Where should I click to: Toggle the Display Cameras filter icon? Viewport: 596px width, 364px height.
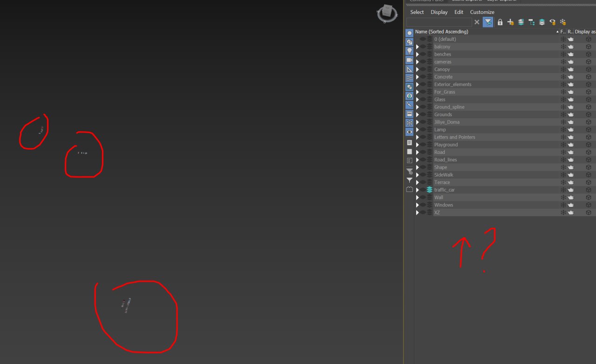(409, 60)
